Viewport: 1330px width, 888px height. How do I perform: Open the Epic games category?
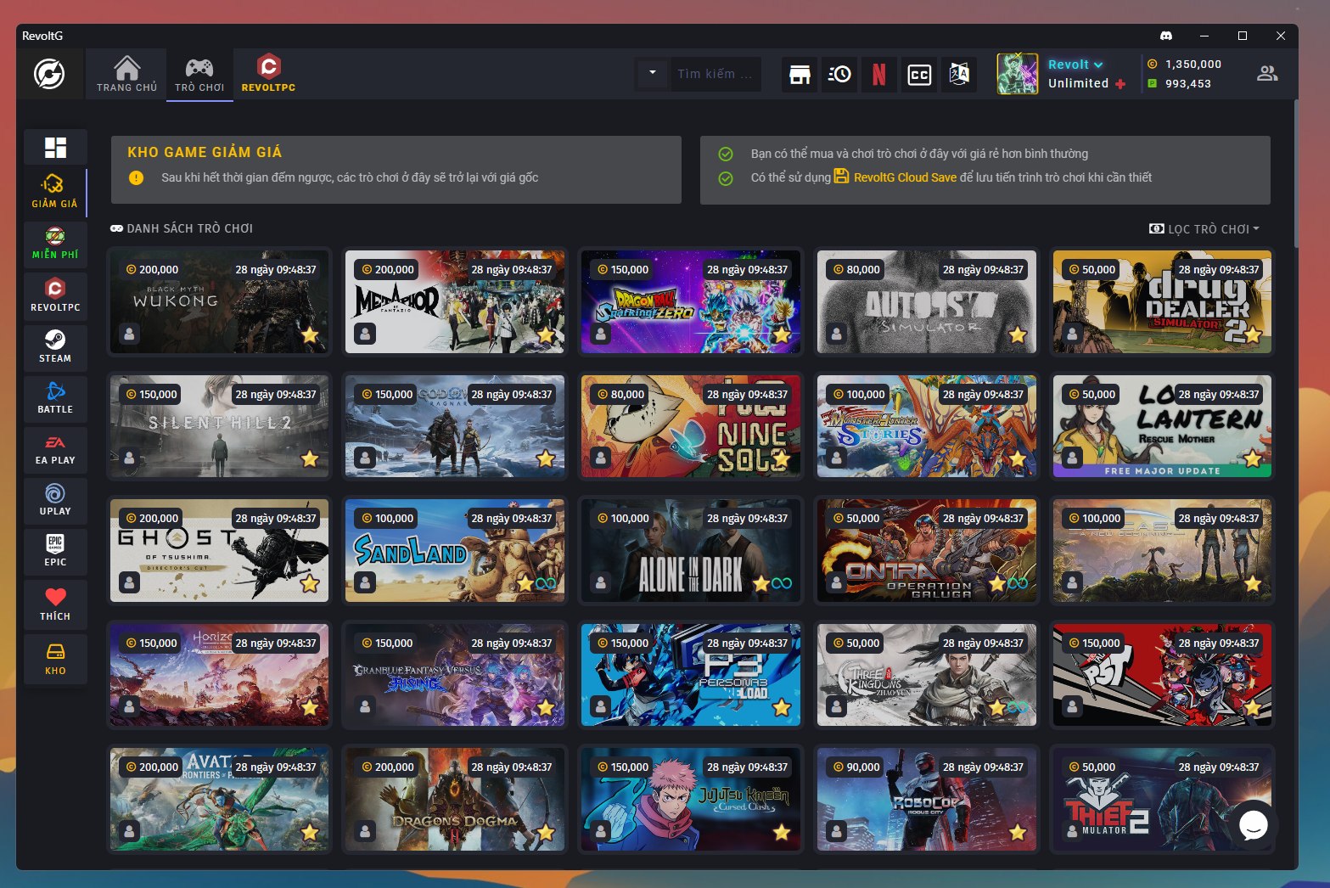[55, 550]
